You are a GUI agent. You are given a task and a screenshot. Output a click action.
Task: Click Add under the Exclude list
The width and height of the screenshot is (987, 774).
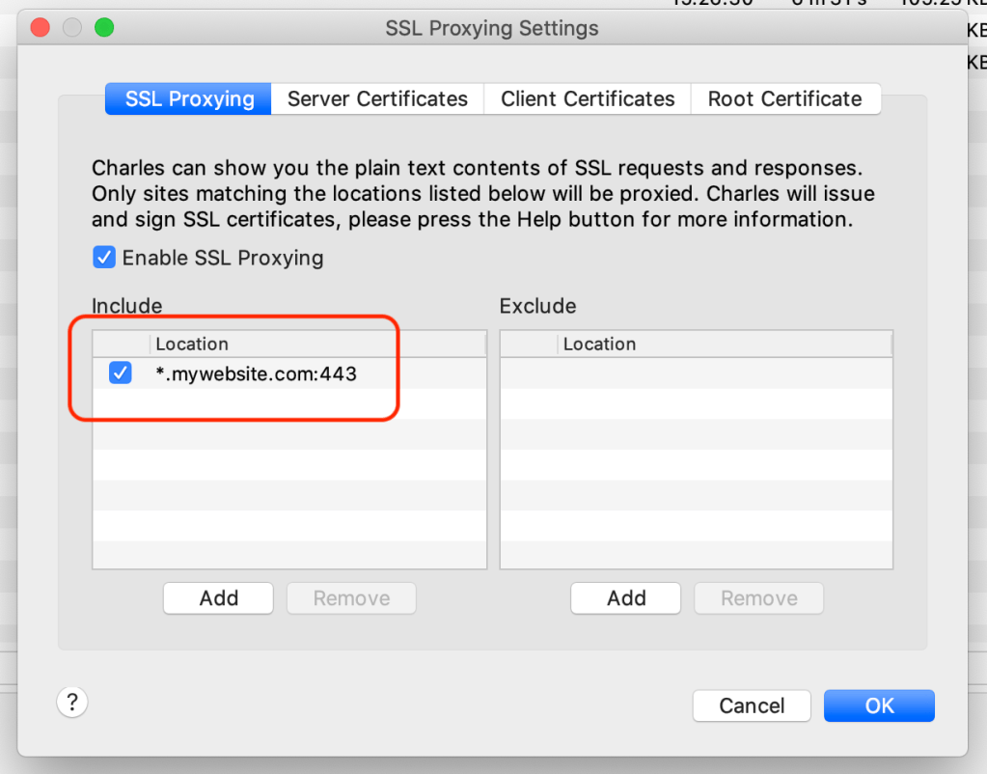pos(625,598)
